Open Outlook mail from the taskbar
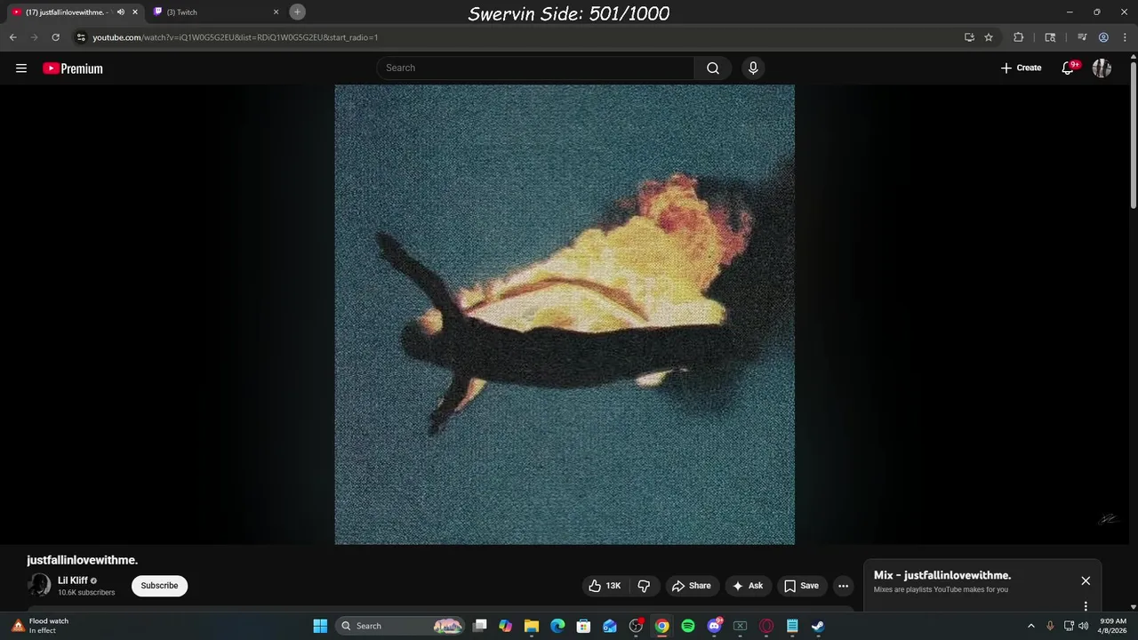Screen dimensions: 1138x640 [610, 626]
